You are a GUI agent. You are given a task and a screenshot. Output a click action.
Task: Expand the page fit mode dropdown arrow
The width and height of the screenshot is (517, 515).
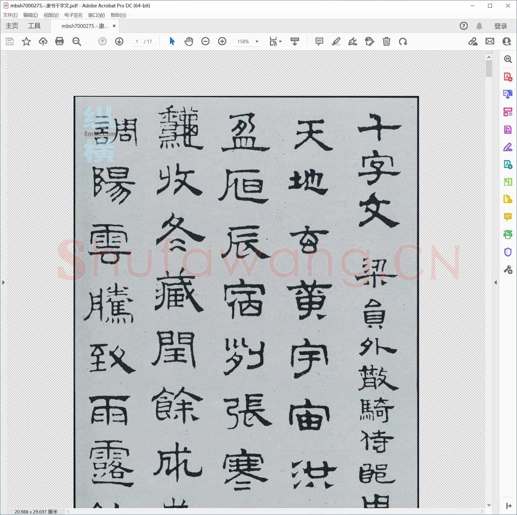280,41
